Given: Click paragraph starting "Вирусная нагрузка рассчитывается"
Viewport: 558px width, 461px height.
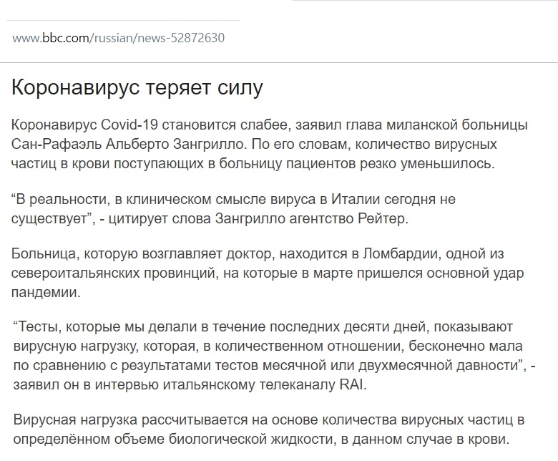Looking at the screenshot, I should click(269, 430).
